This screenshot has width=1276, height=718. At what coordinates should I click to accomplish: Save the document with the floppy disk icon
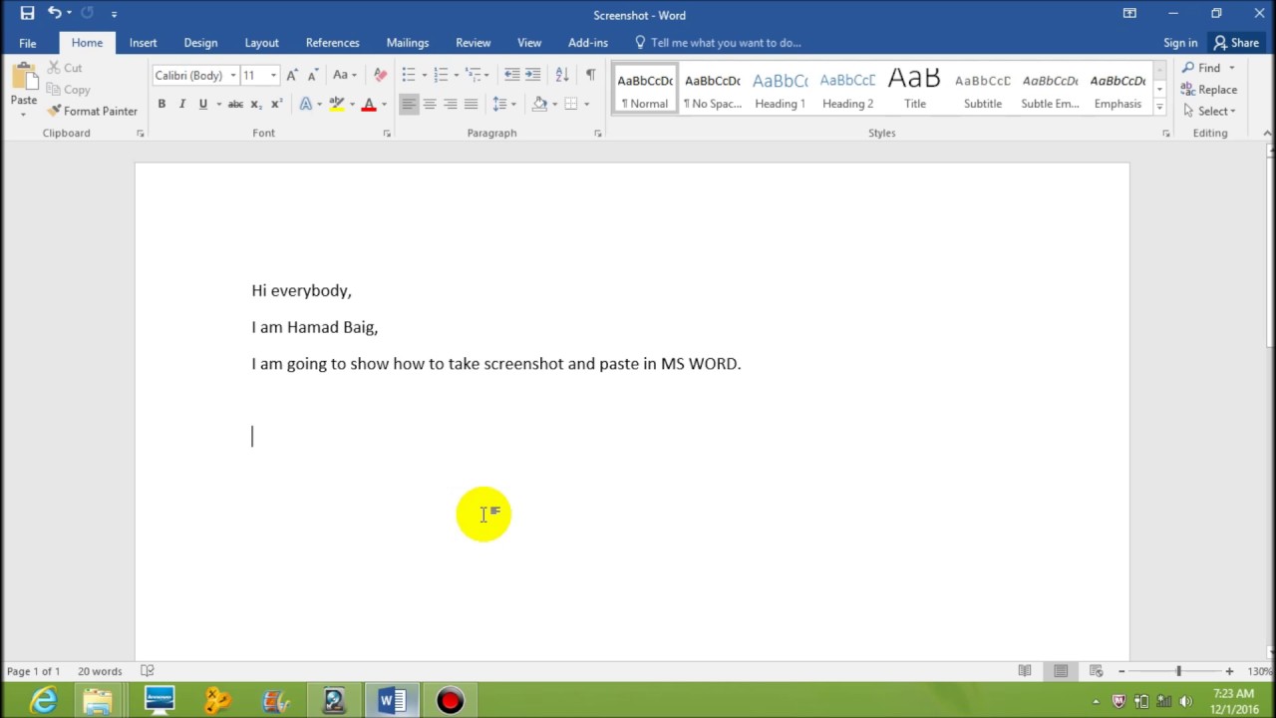point(27,14)
